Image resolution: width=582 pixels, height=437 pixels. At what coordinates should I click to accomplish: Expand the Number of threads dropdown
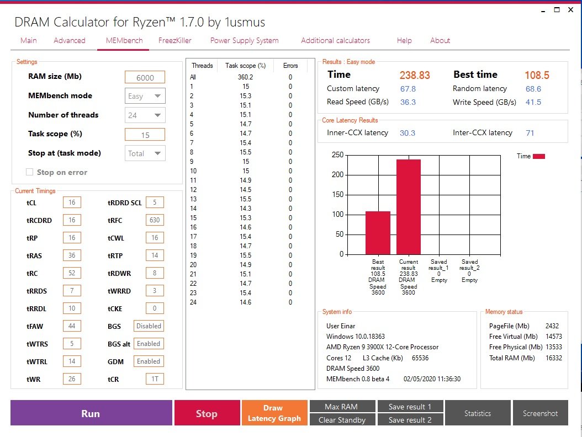click(x=145, y=115)
